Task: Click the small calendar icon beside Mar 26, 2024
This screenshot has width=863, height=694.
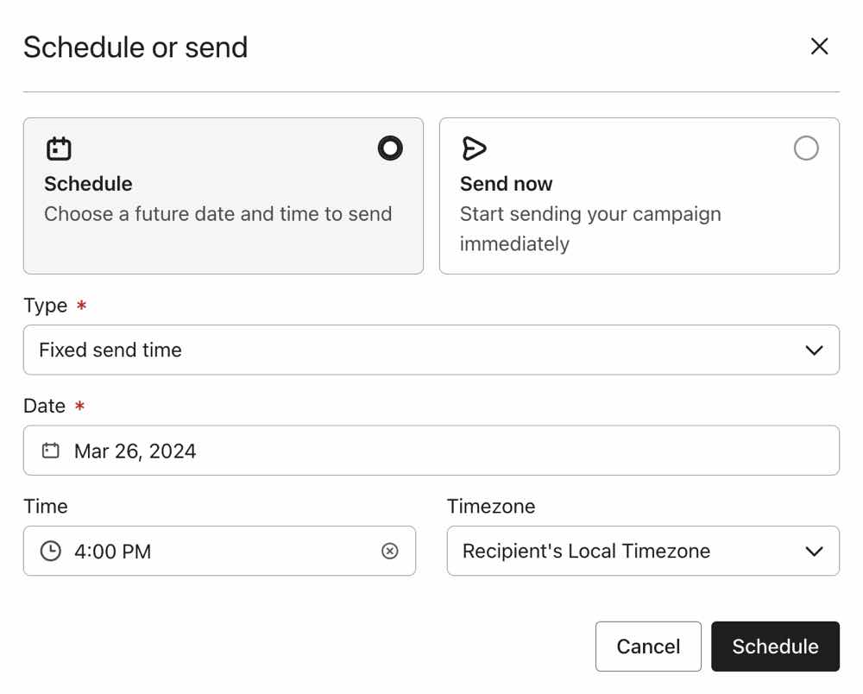Action: click(50, 450)
